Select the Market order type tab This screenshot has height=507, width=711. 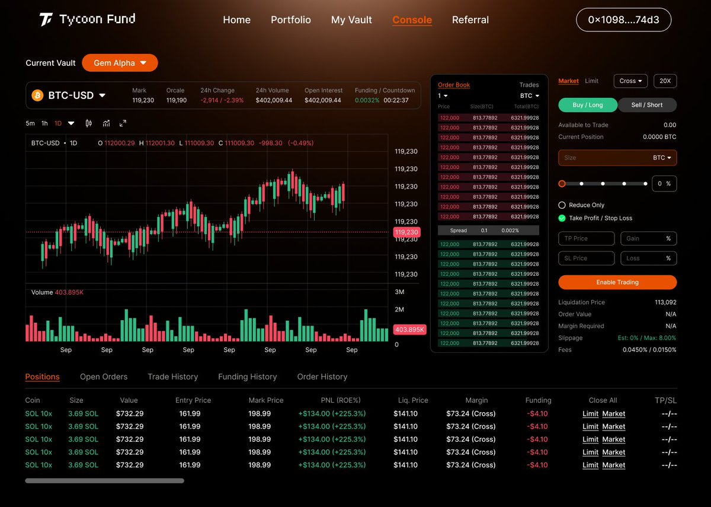tap(568, 81)
